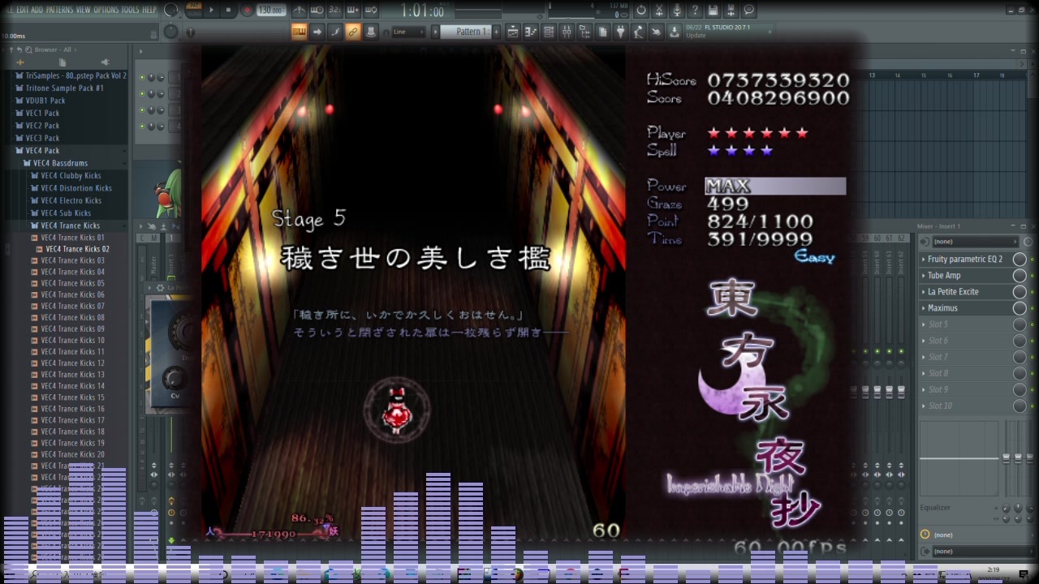The width and height of the screenshot is (1039, 584).
Task: Toggle the PAT/SONG mode switch
Action: click(194, 11)
